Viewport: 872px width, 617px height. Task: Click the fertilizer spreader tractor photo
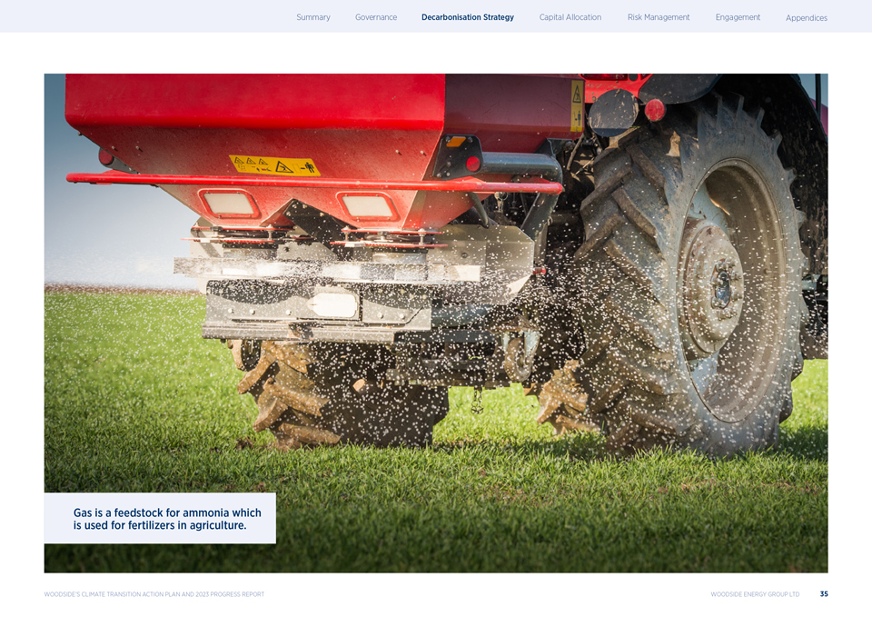[x=436, y=323]
